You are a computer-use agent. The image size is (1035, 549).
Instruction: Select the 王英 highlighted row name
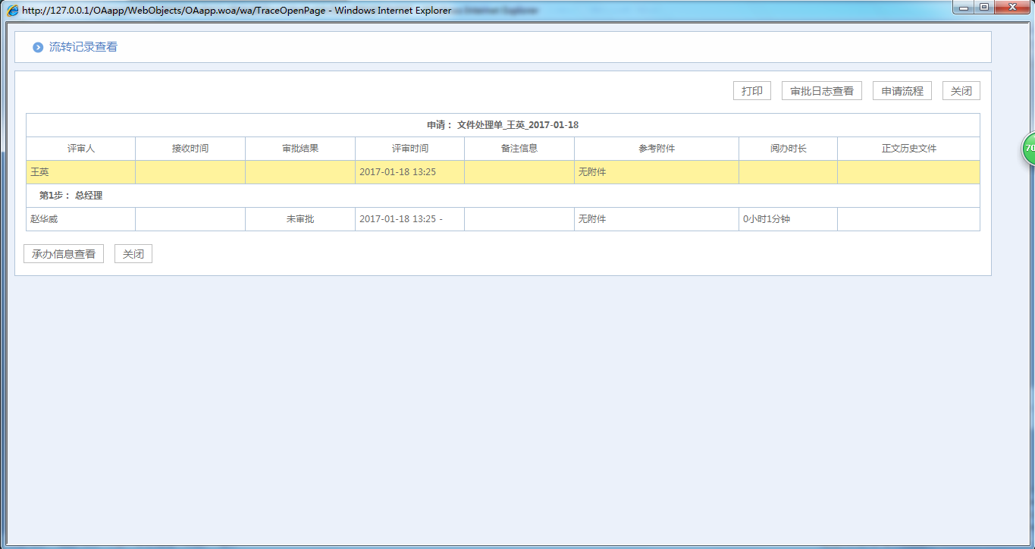coord(39,172)
